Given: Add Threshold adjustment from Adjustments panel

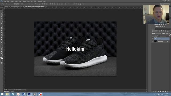Looking at the screenshot, I should coord(160,27).
